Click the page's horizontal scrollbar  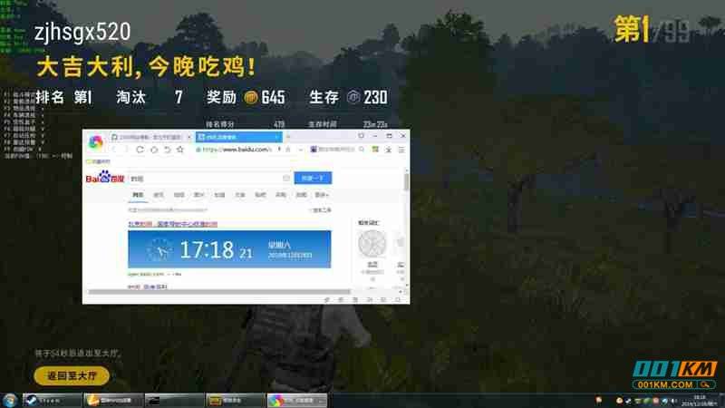pos(219,292)
